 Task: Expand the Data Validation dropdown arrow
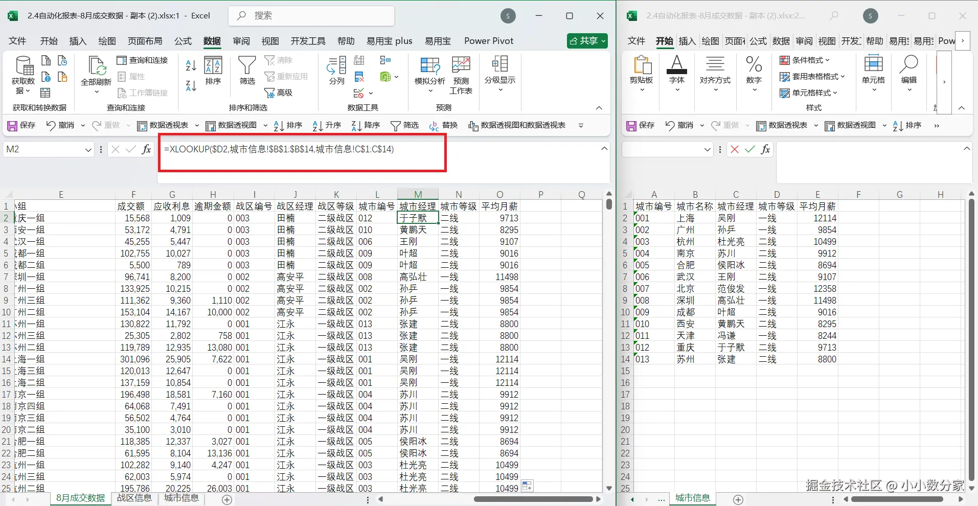click(x=371, y=93)
